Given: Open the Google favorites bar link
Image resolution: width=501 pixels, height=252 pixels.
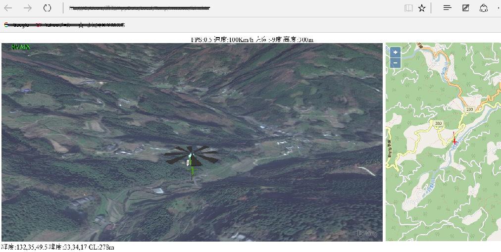Looking at the screenshot, I should [17, 25].
